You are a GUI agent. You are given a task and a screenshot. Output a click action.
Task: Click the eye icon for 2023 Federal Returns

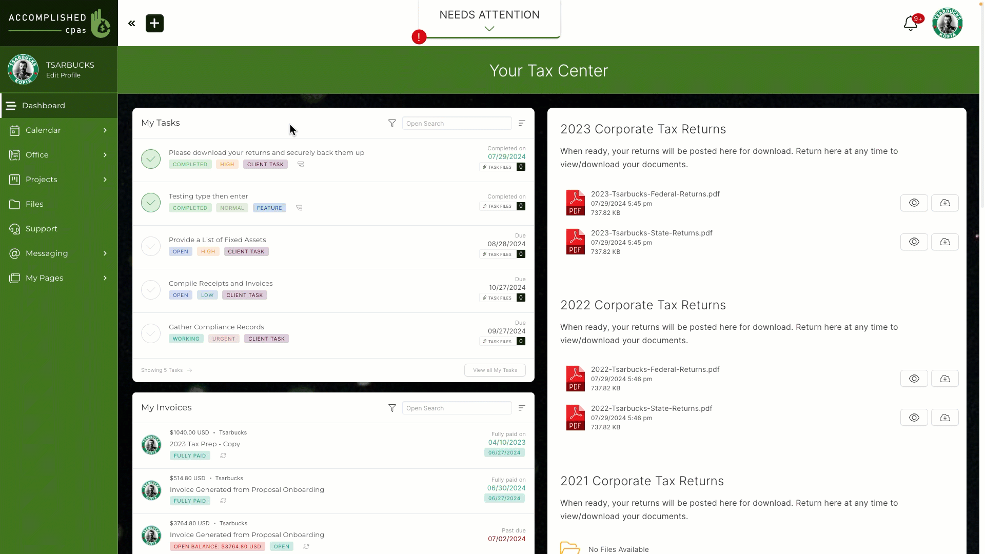point(914,203)
